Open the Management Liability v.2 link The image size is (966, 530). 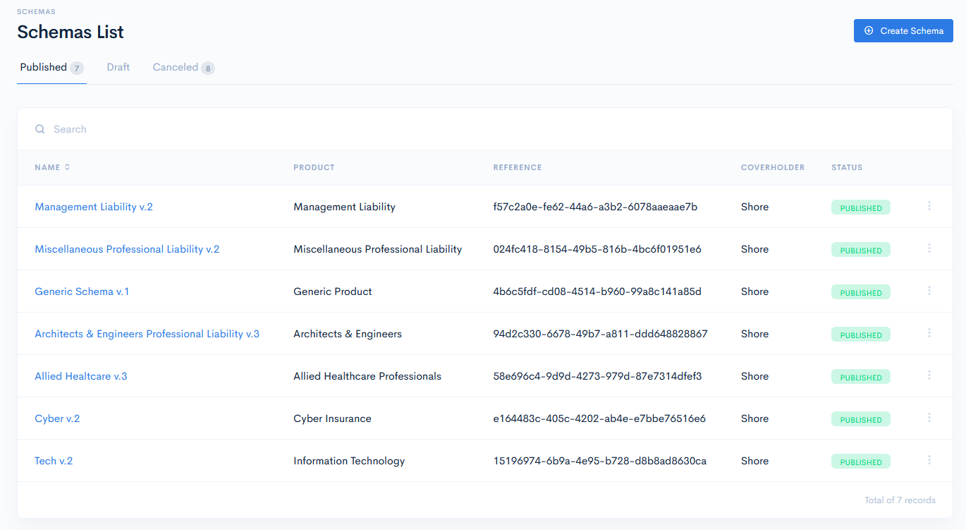94,207
